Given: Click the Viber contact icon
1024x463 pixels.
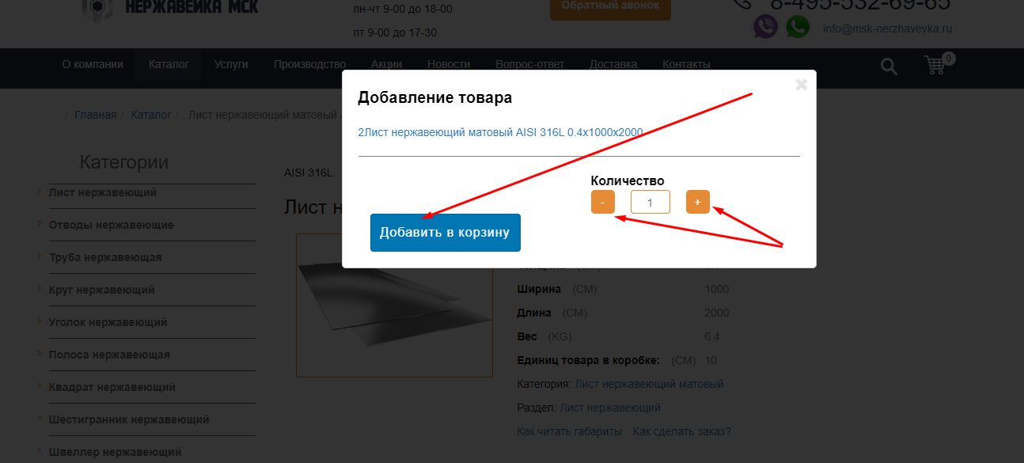Looking at the screenshot, I should (765, 27).
